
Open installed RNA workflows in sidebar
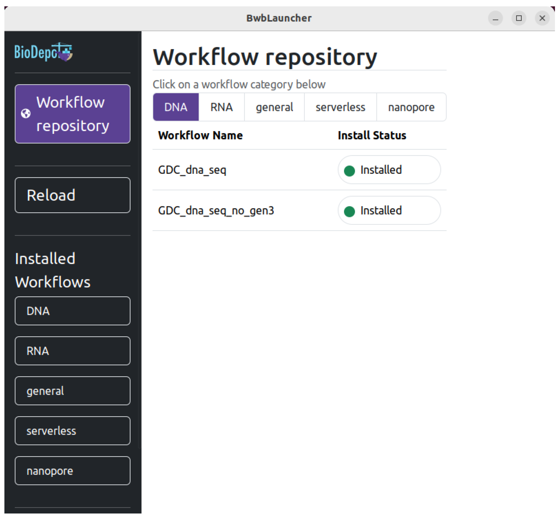(x=72, y=351)
